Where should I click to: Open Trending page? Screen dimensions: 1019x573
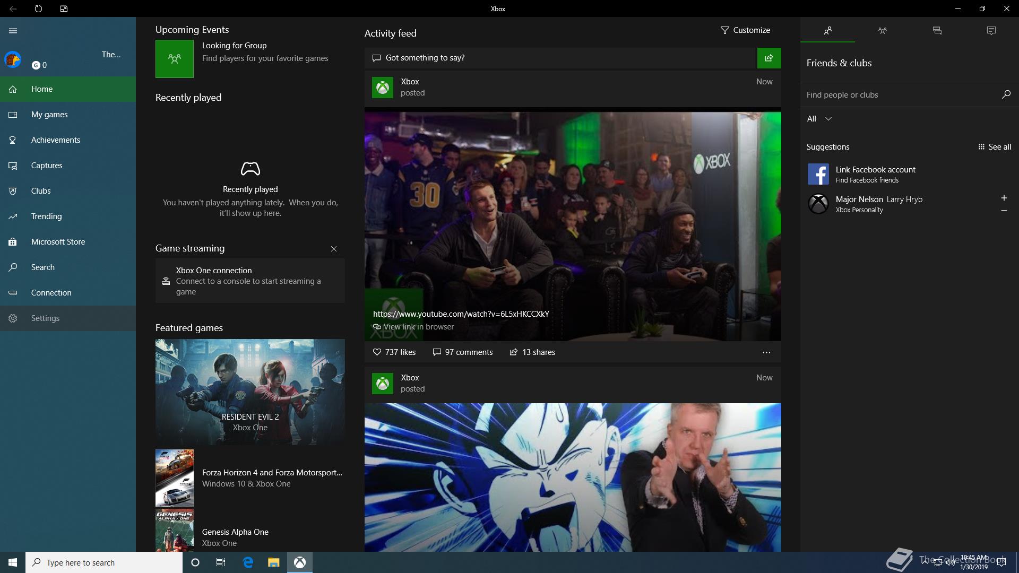pos(68,216)
